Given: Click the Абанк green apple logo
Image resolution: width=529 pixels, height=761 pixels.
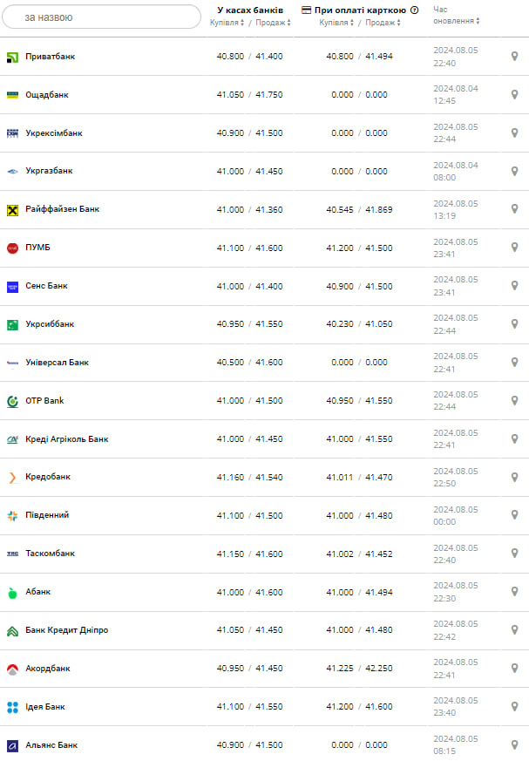Looking at the screenshot, I should click(12, 592).
